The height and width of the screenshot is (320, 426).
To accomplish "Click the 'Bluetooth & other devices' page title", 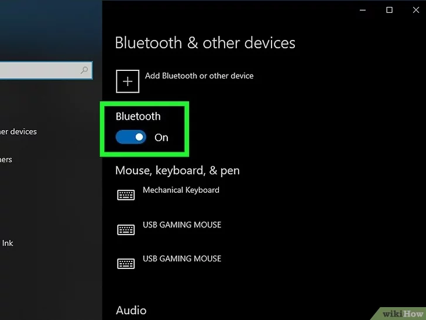I will coord(205,43).
